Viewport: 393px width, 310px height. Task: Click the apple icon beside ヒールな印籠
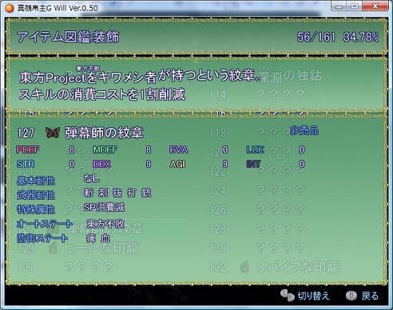[x=54, y=248]
